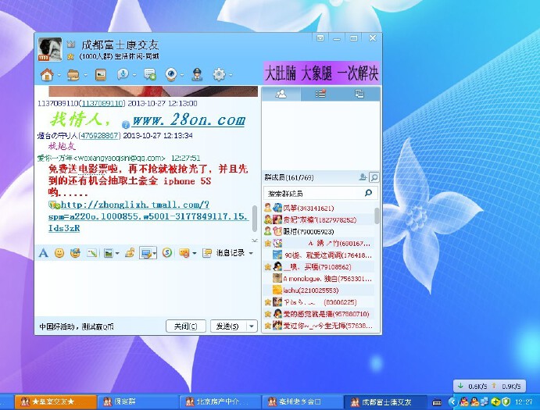Image resolution: width=540 pixels, height=410 pixels.
Task: Click the crown level icon by group name
Action: (70, 44)
